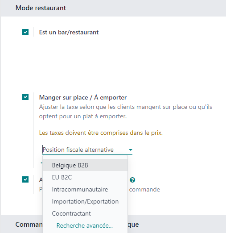
Task: Pick Intracommunautaire fiscal position
Action: pos(85,189)
